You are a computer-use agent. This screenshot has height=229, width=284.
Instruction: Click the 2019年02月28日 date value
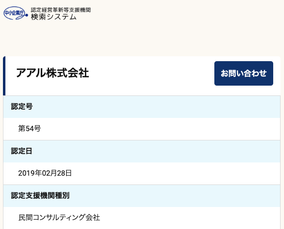coord(45,173)
